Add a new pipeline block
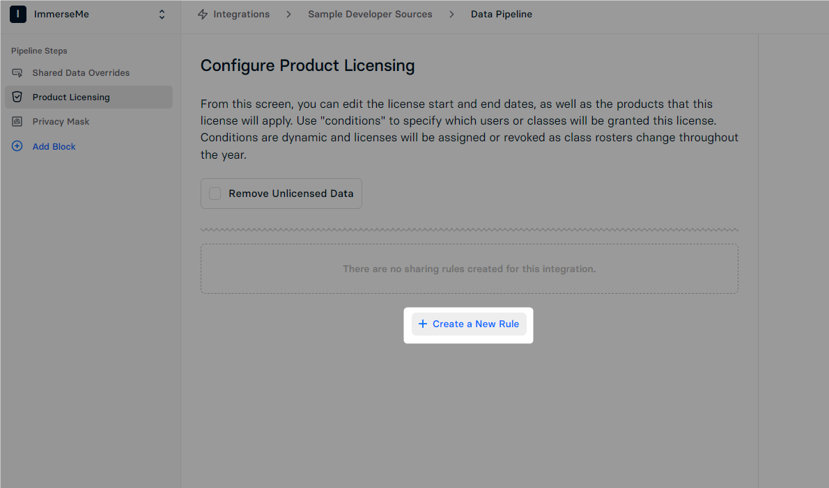The image size is (829, 488). 54,146
